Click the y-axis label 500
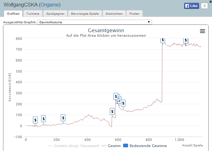Viewport: 212px width, 151px height. click(19, 71)
